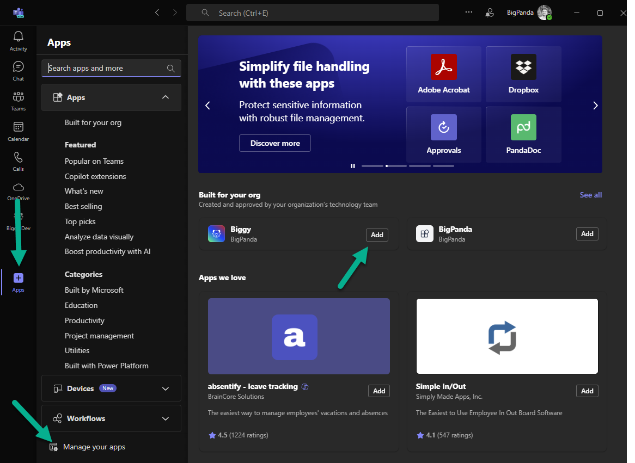Click the See all link
The width and height of the screenshot is (635, 463).
tap(590, 195)
